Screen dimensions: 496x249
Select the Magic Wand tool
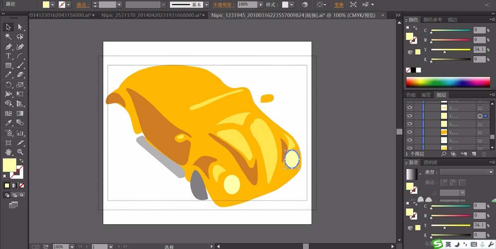tap(8, 37)
